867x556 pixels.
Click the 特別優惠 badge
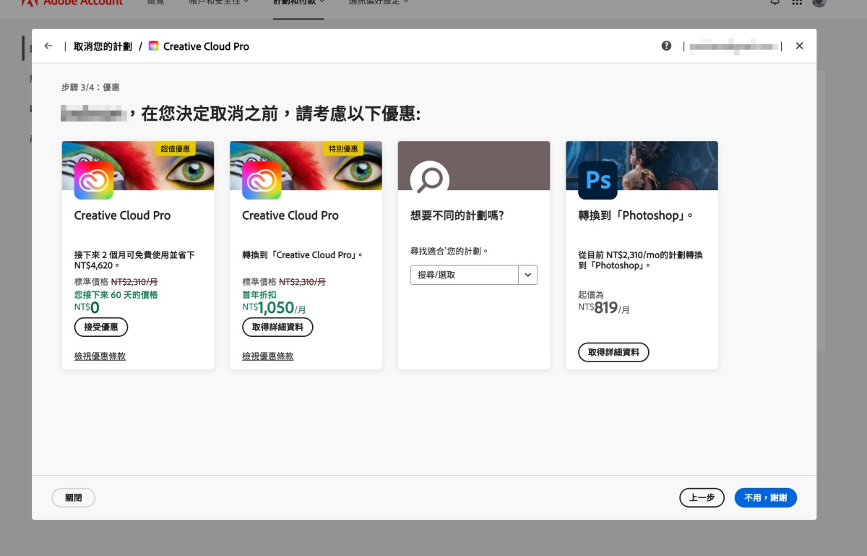tap(343, 149)
